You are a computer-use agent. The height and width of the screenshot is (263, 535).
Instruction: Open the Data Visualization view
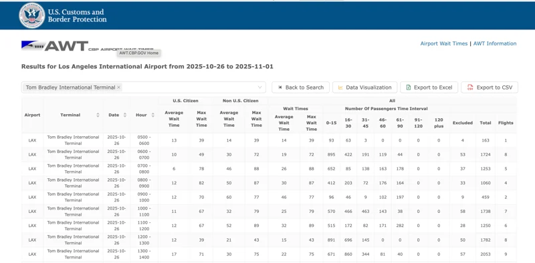[364, 87]
